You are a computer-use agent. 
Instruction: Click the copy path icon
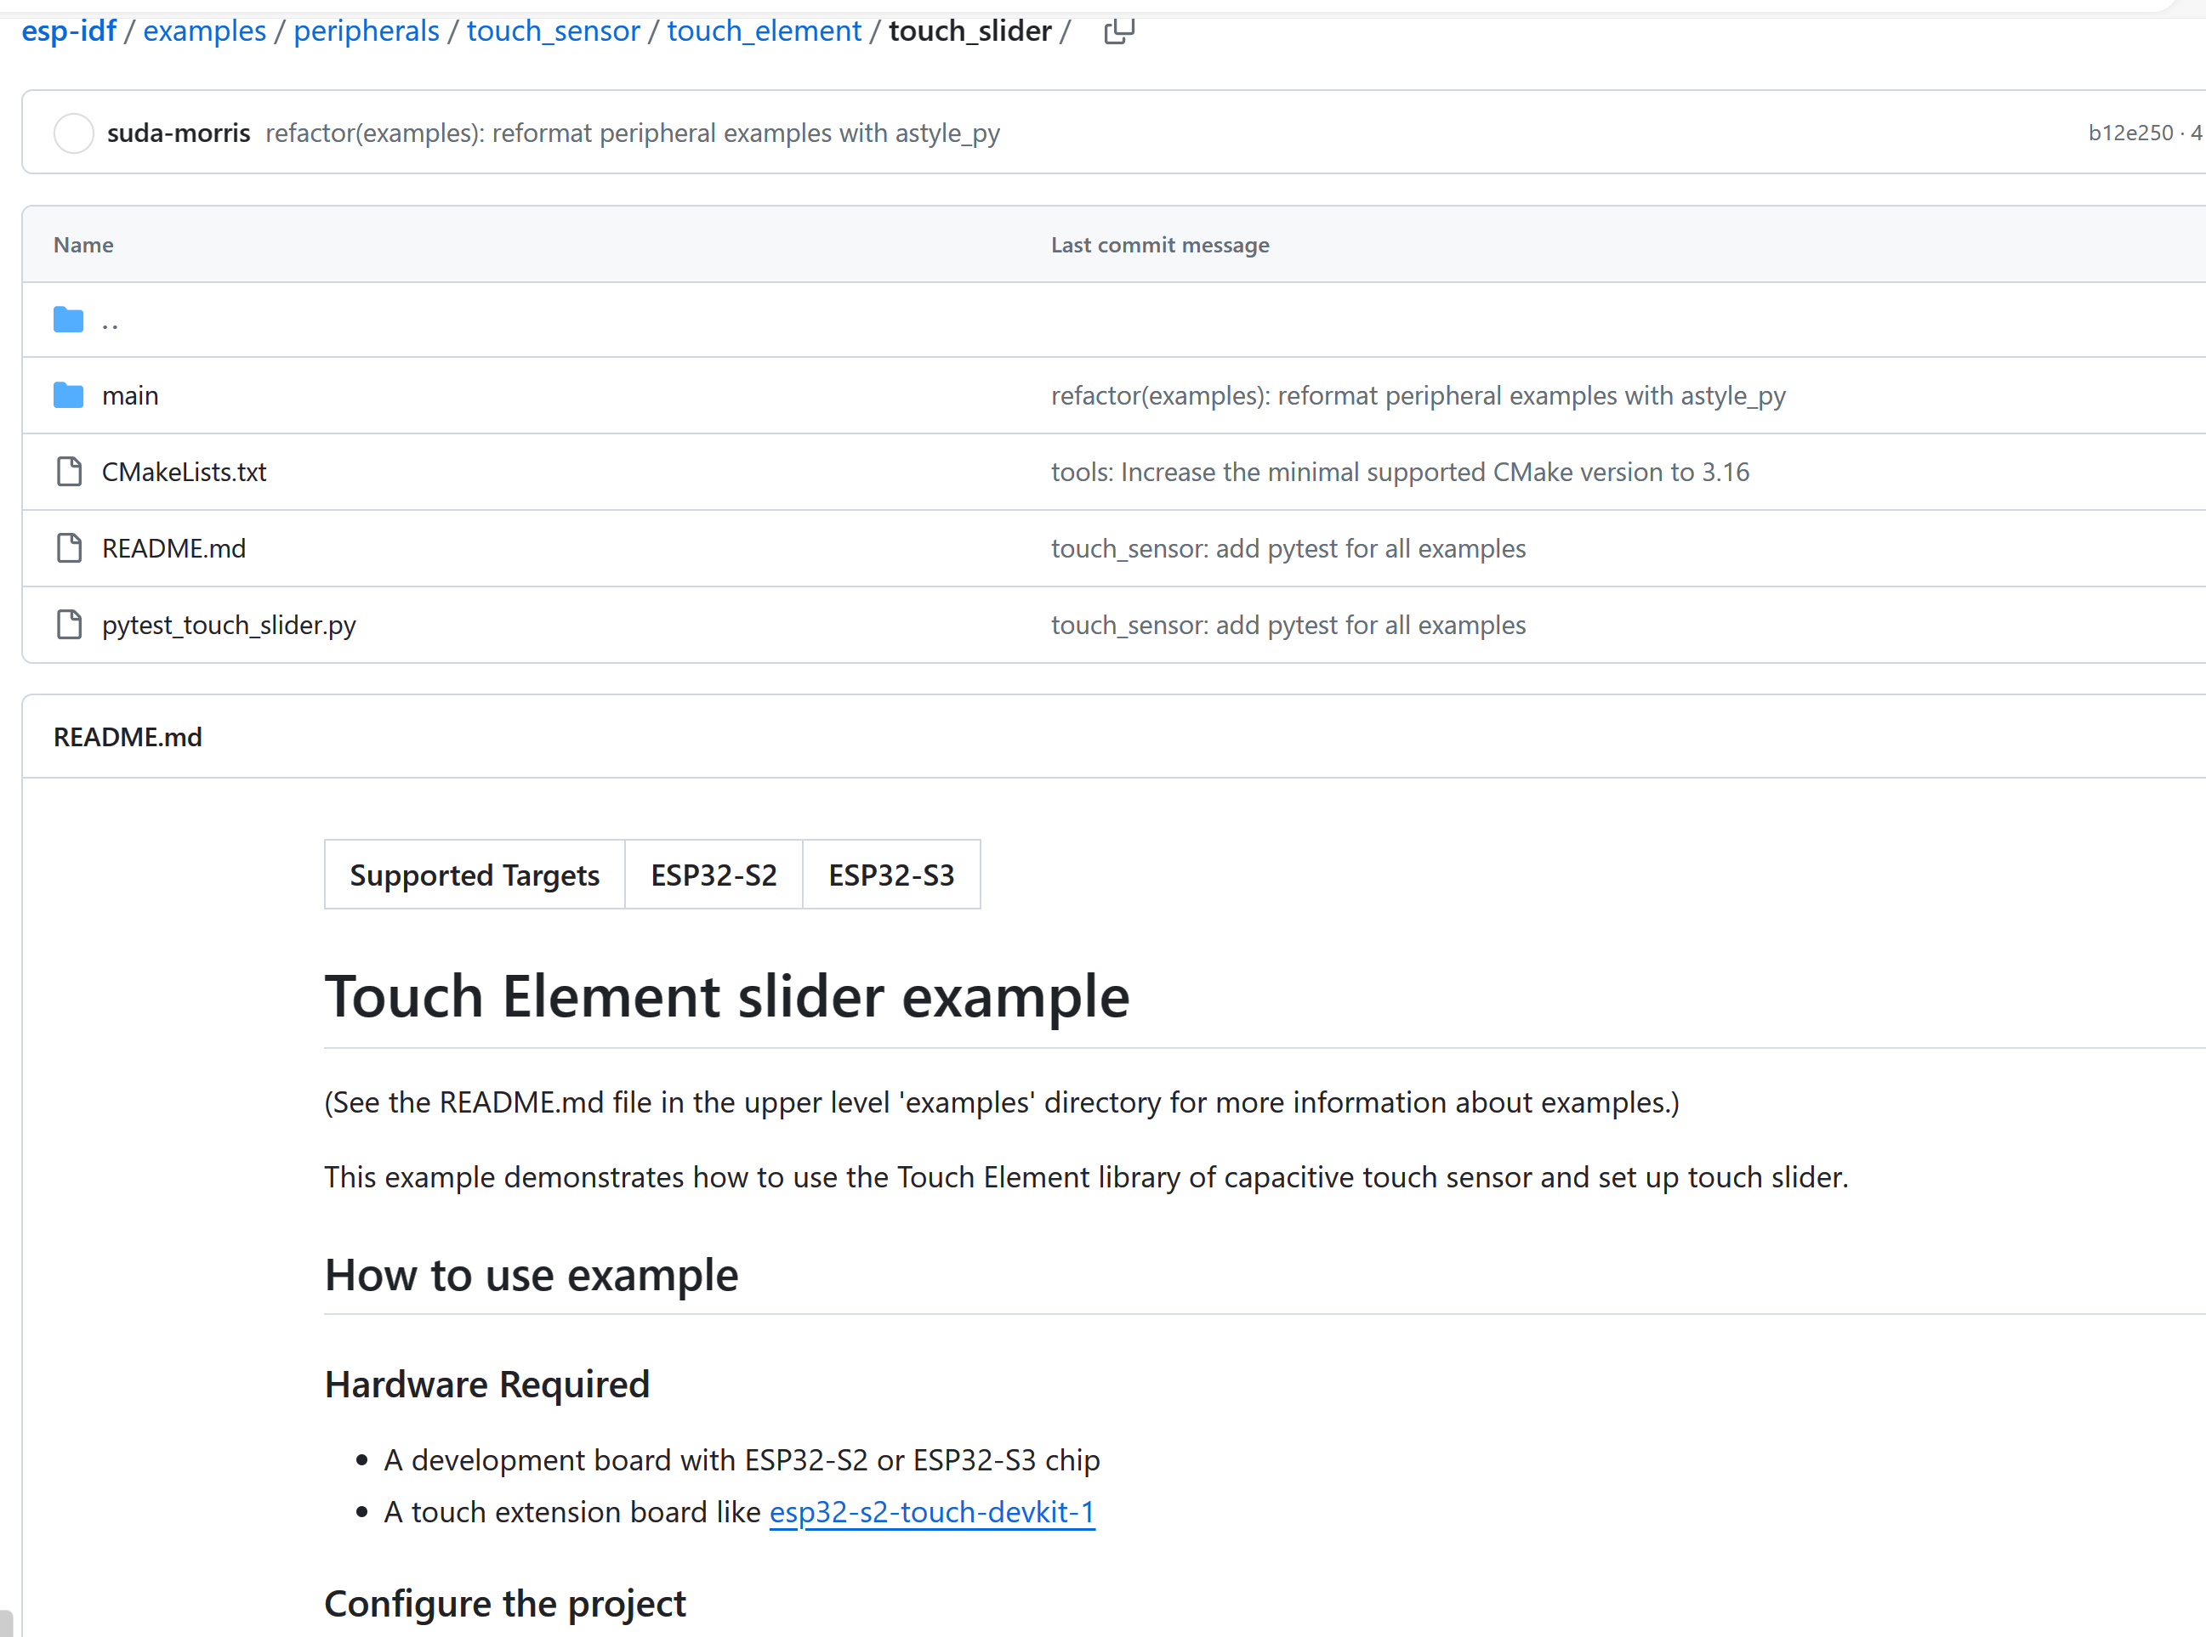1118,31
